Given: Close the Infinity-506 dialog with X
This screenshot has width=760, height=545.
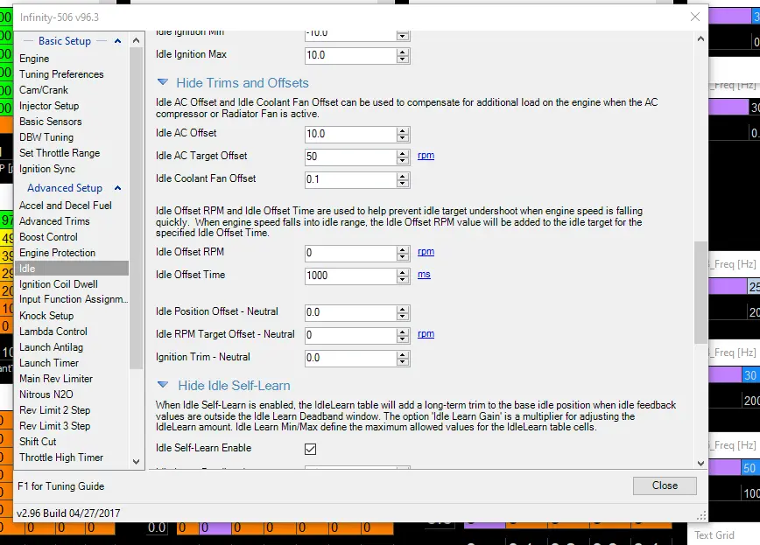Looking at the screenshot, I should pos(694,17).
